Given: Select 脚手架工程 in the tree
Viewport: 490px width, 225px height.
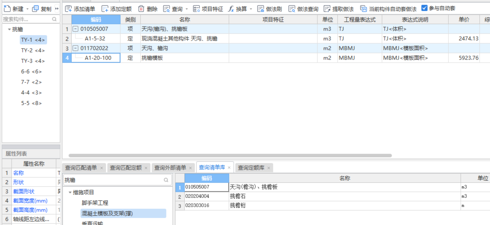Looking at the screenshot, I should [x=95, y=203].
